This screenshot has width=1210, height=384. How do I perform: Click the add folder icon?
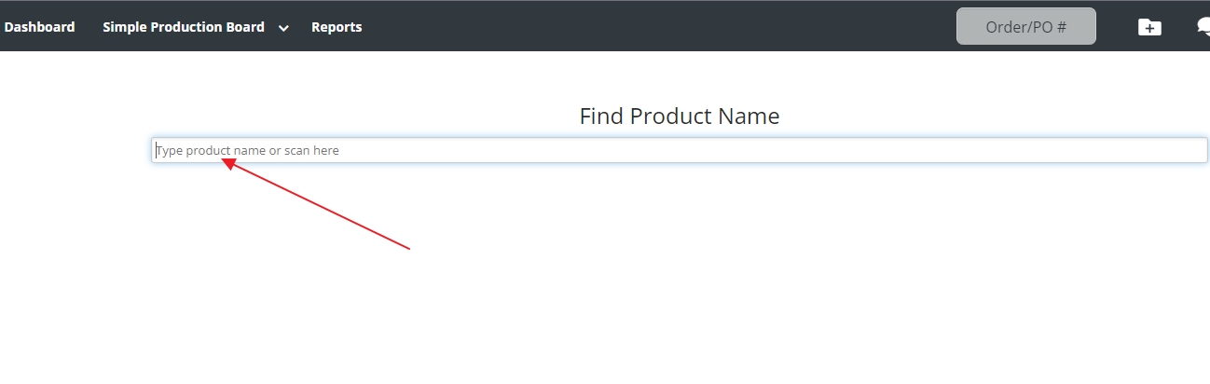(x=1149, y=27)
